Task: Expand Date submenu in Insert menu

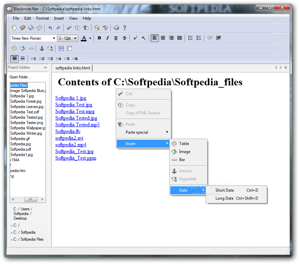Action: click(188, 190)
